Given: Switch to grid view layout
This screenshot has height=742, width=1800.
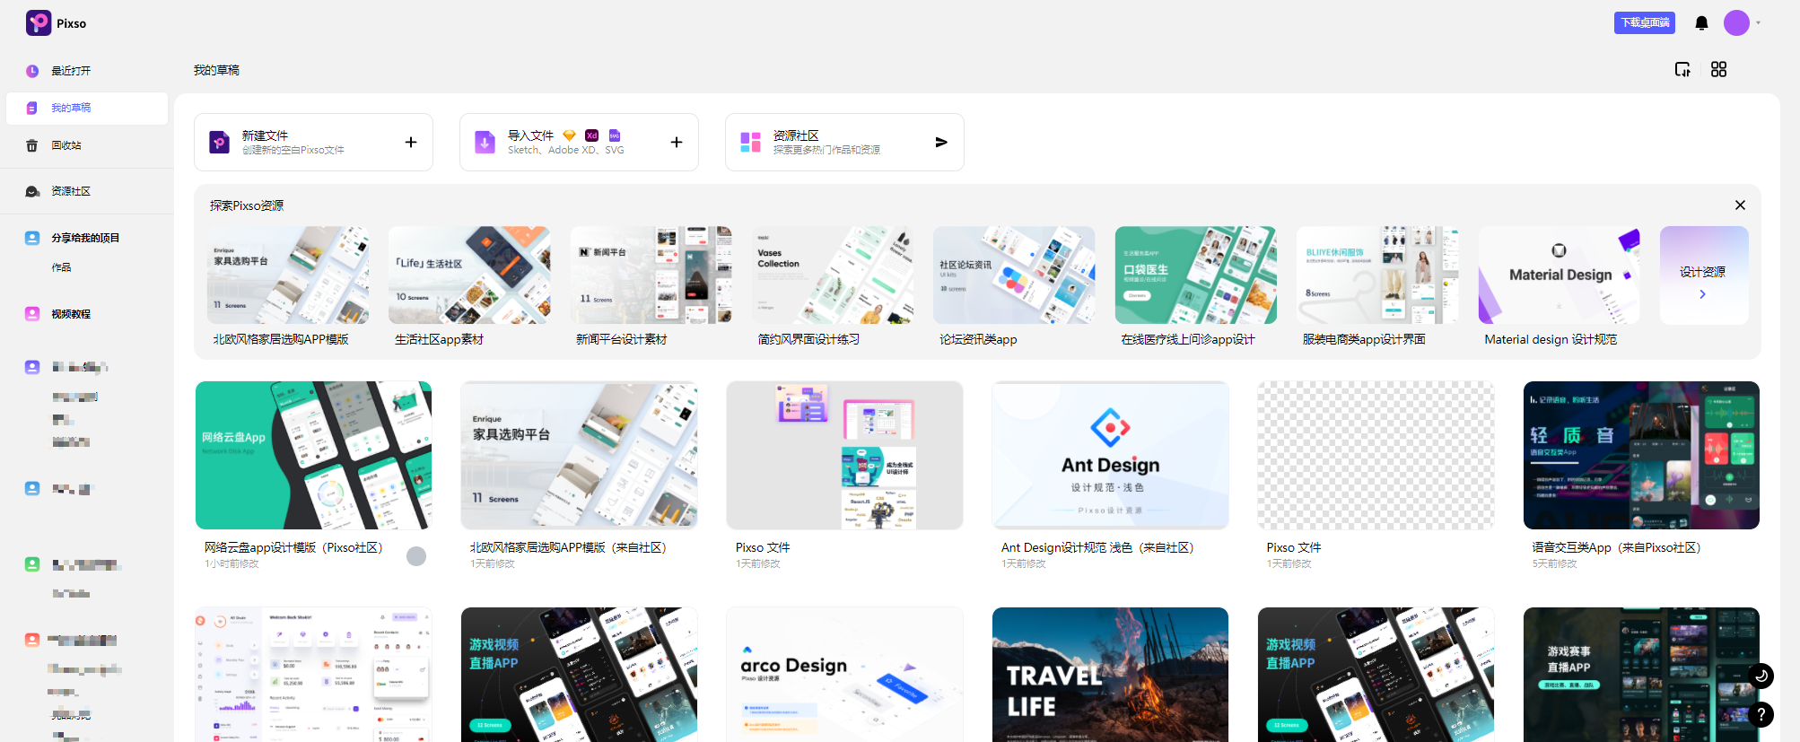Looking at the screenshot, I should click(x=1718, y=70).
